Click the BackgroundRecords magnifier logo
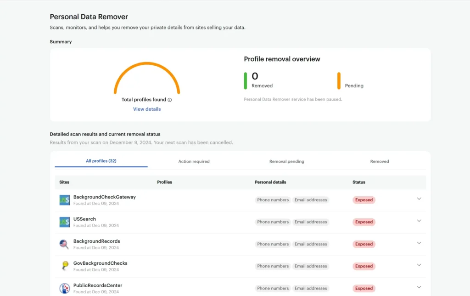The width and height of the screenshot is (470, 296). [x=64, y=244]
